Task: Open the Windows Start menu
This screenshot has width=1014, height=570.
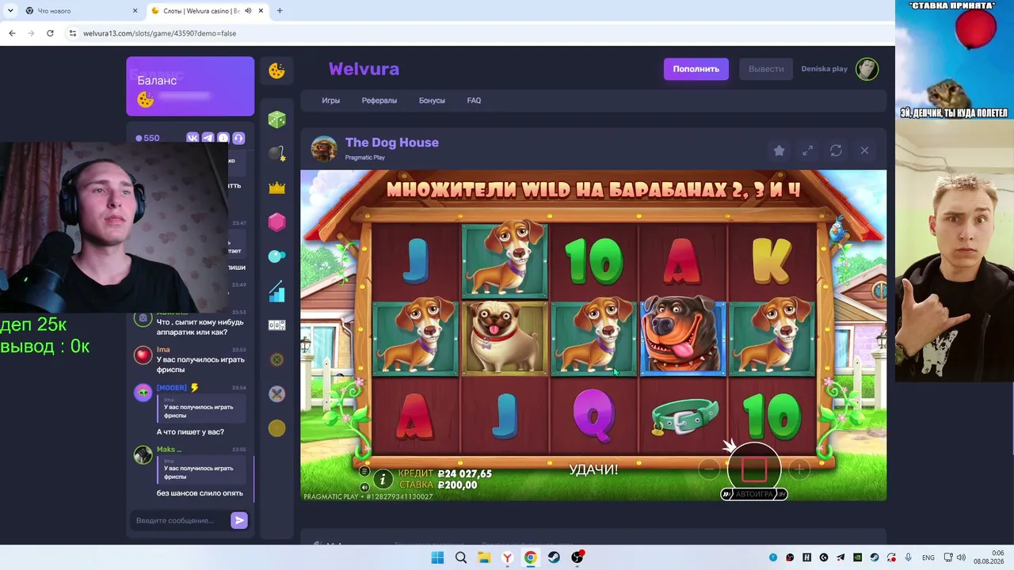Action: [x=437, y=557]
